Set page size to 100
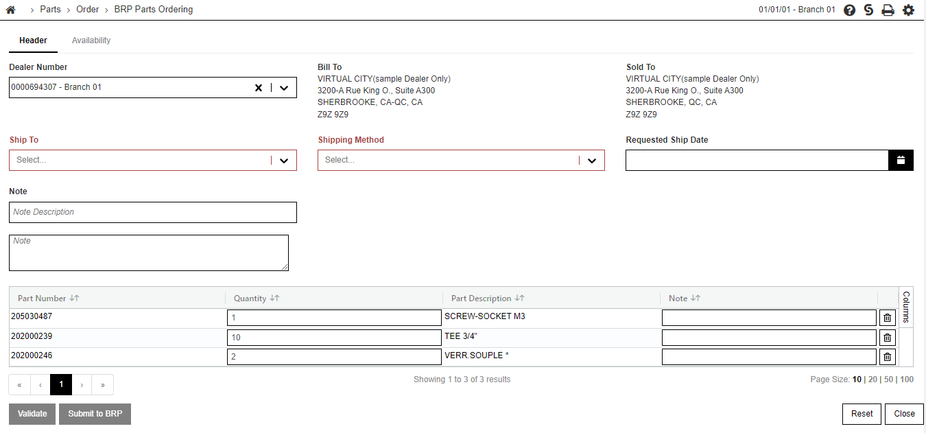 pyautogui.click(x=907, y=379)
